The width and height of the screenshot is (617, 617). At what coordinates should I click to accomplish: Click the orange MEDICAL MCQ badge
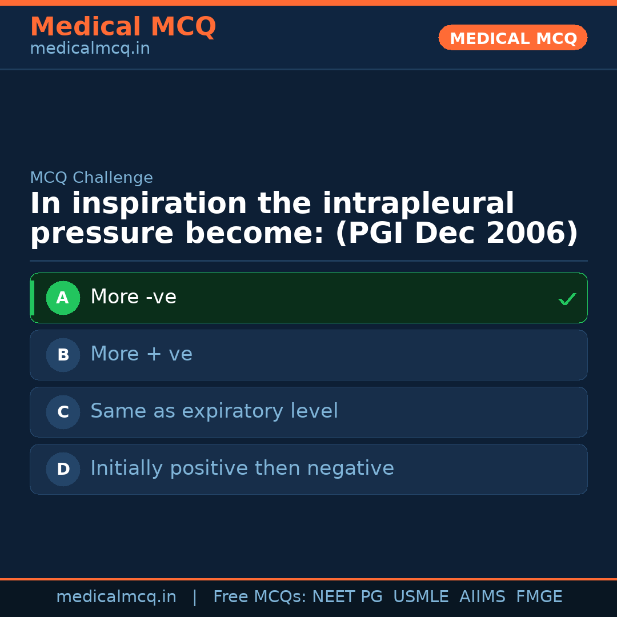point(512,38)
